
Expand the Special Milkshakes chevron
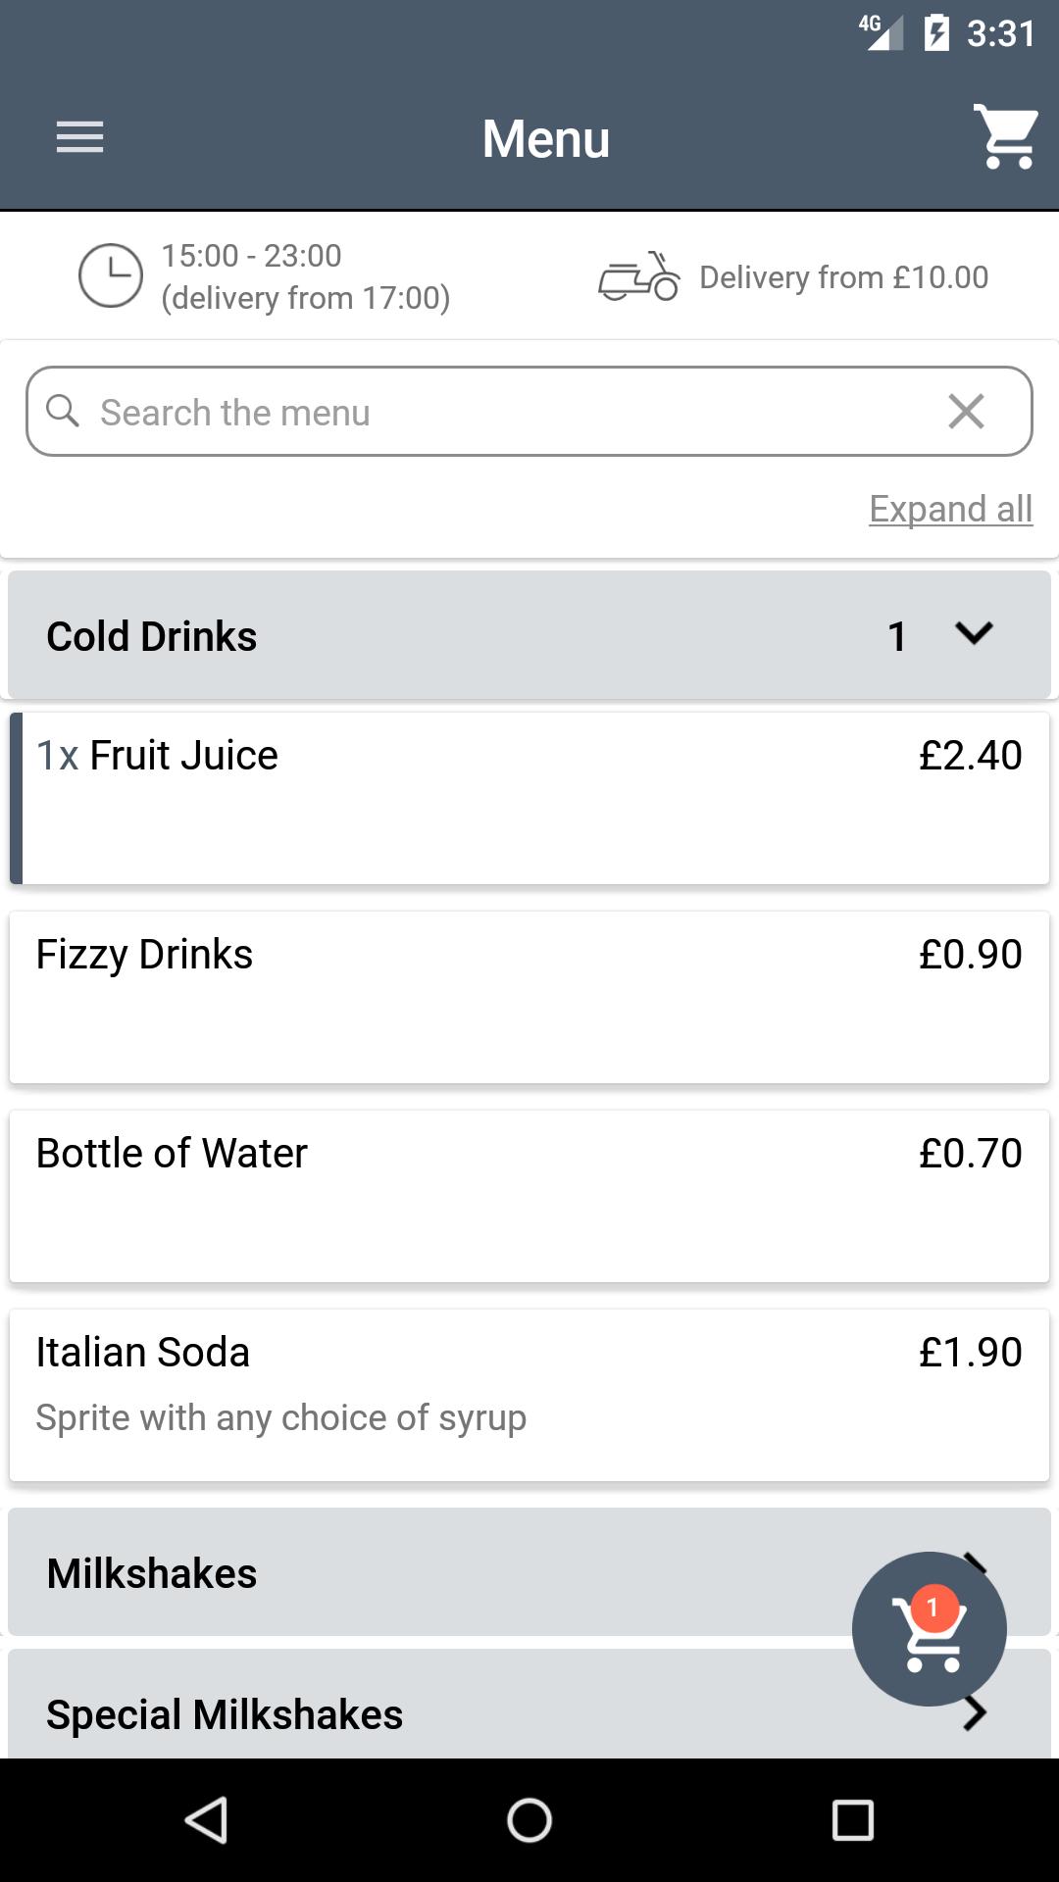coord(974,1713)
